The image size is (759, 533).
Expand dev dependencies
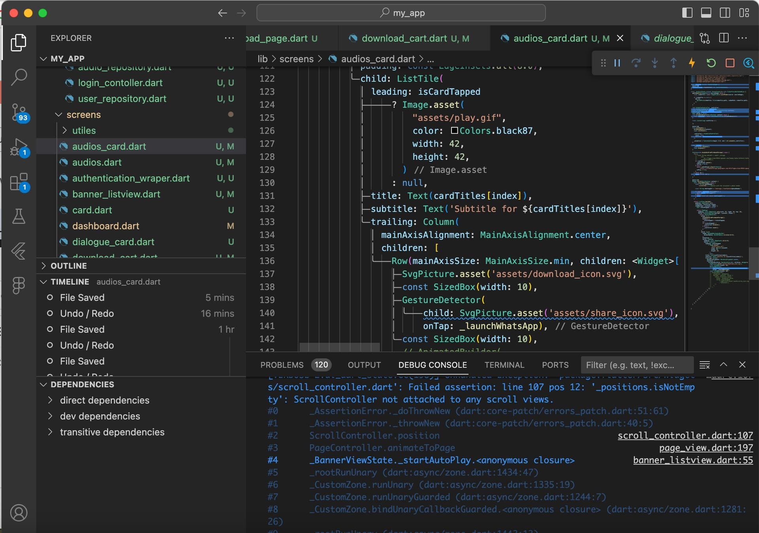tap(50, 416)
